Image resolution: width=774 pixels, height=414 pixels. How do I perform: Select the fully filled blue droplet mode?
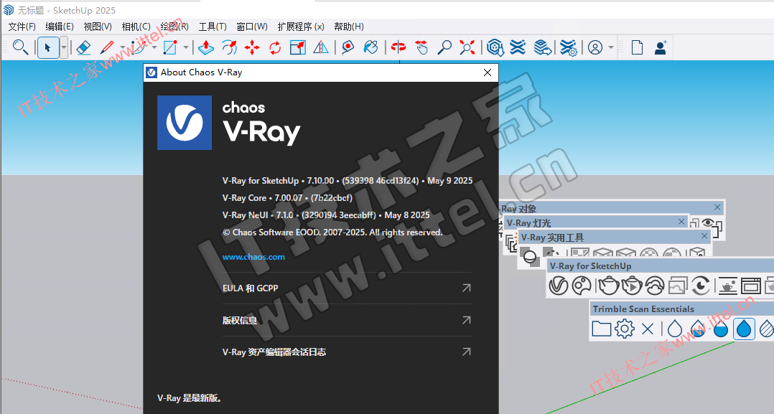tap(744, 328)
